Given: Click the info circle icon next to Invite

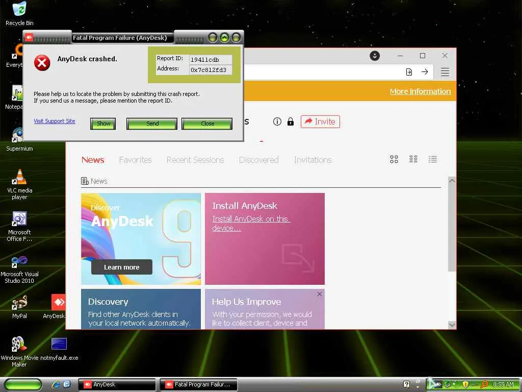Looking at the screenshot, I should [277, 121].
